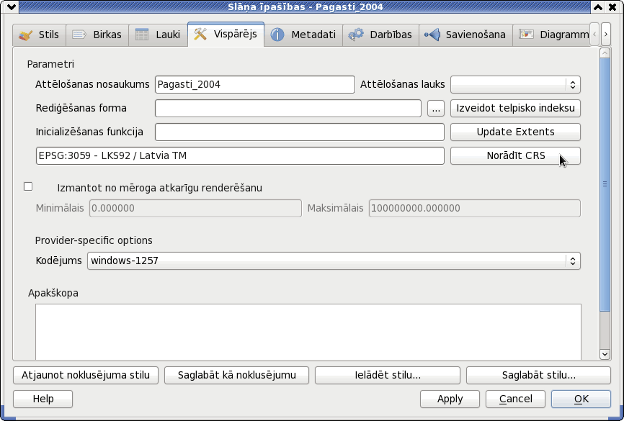Switch to the Savienošana tab

465,35
